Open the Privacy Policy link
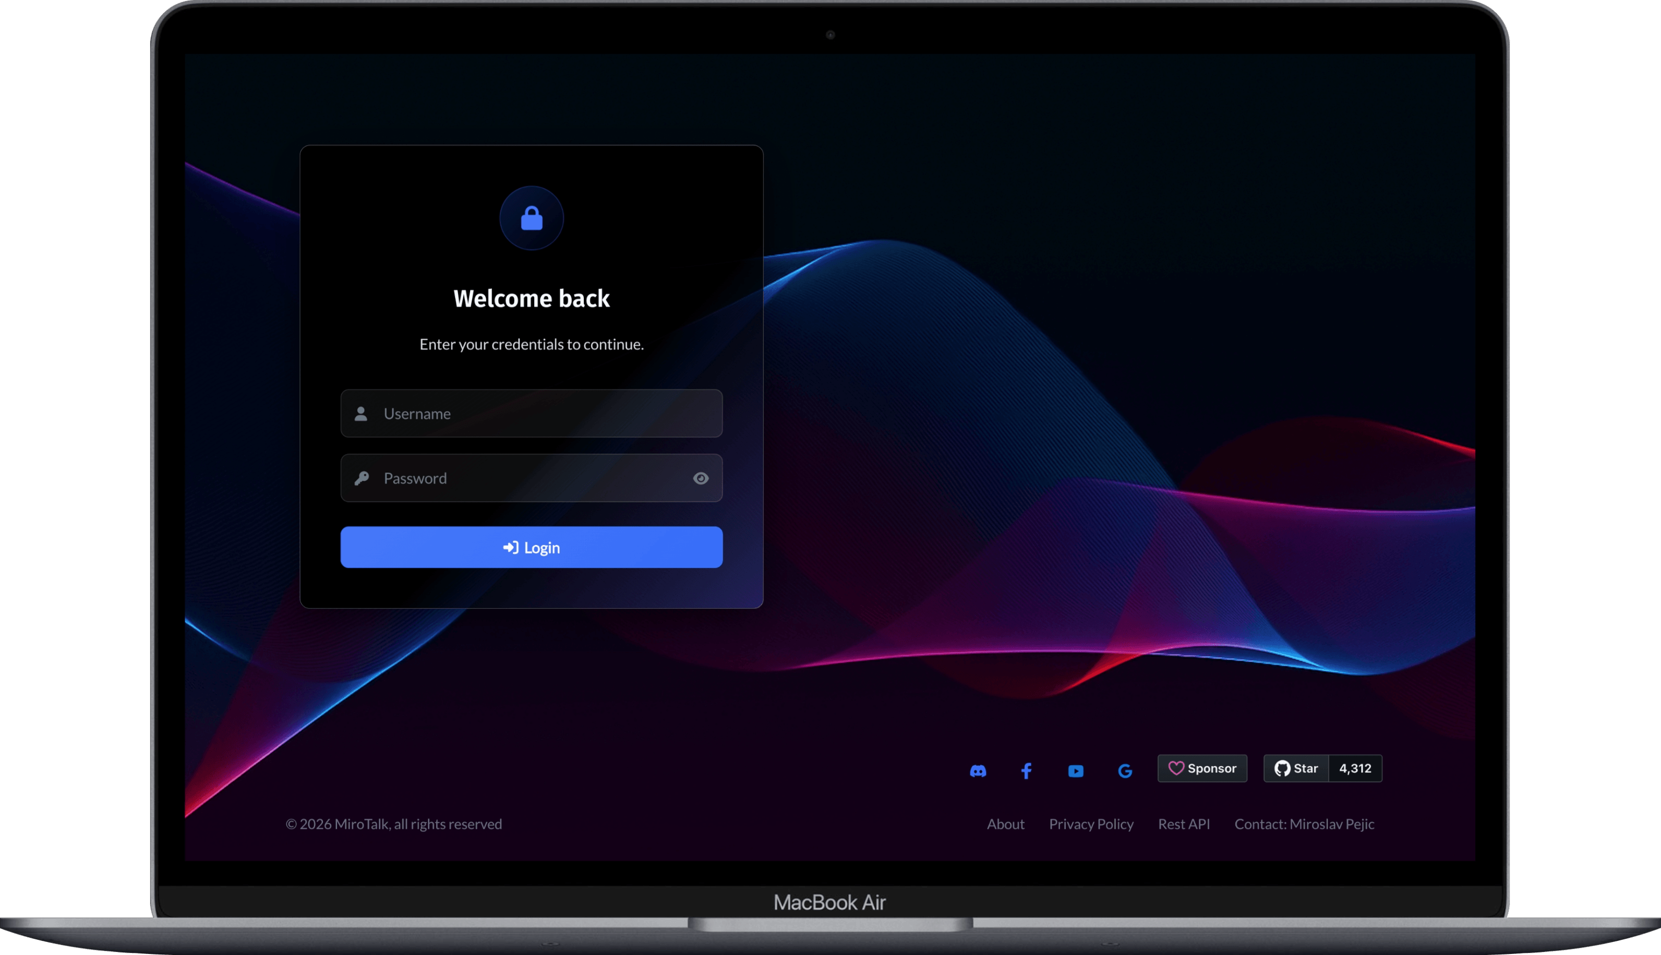This screenshot has height=955, width=1661. tap(1091, 824)
